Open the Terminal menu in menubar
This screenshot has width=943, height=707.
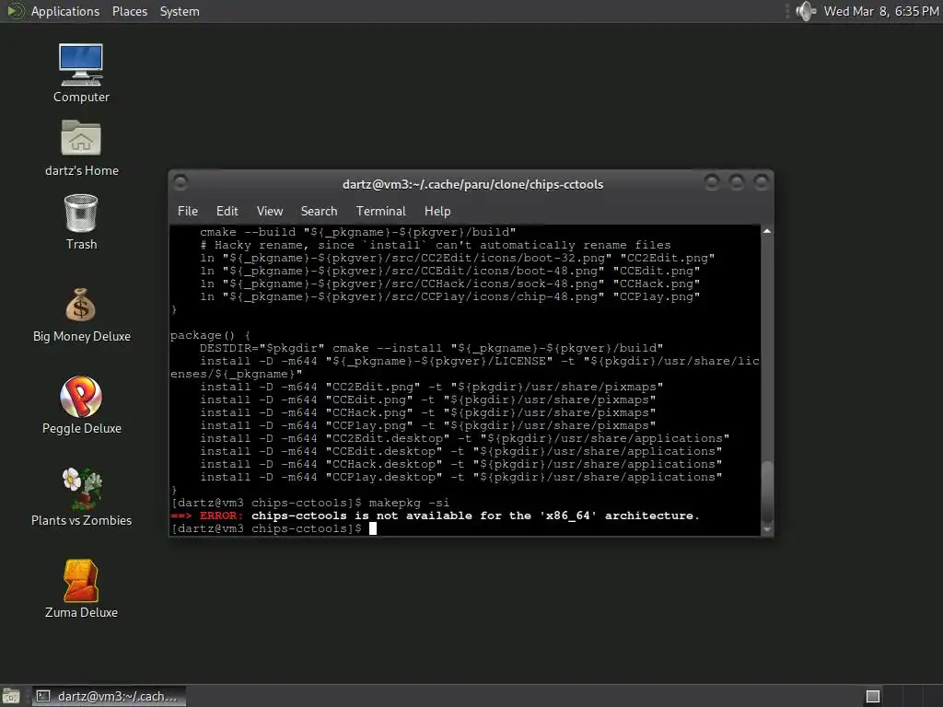380,211
